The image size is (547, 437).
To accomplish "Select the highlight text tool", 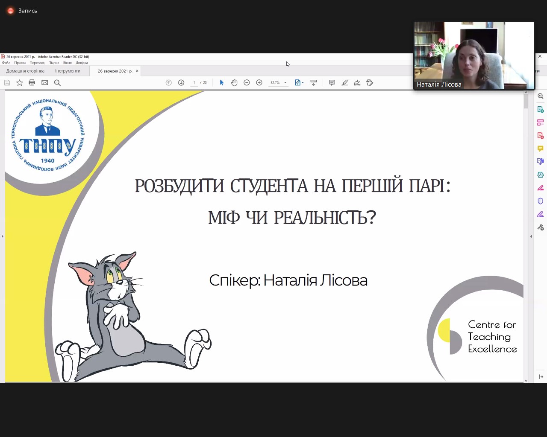I will pyautogui.click(x=344, y=83).
